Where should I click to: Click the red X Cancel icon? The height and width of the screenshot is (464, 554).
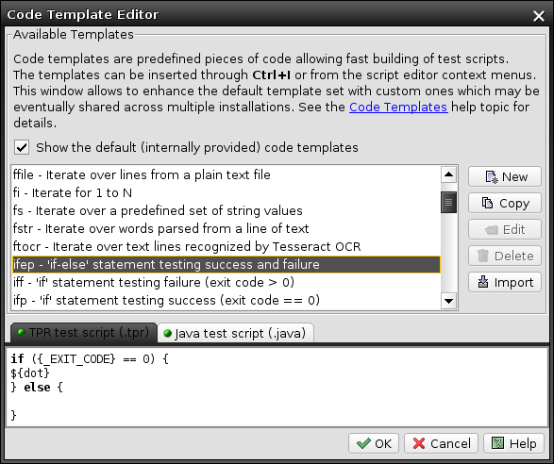pos(419,443)
